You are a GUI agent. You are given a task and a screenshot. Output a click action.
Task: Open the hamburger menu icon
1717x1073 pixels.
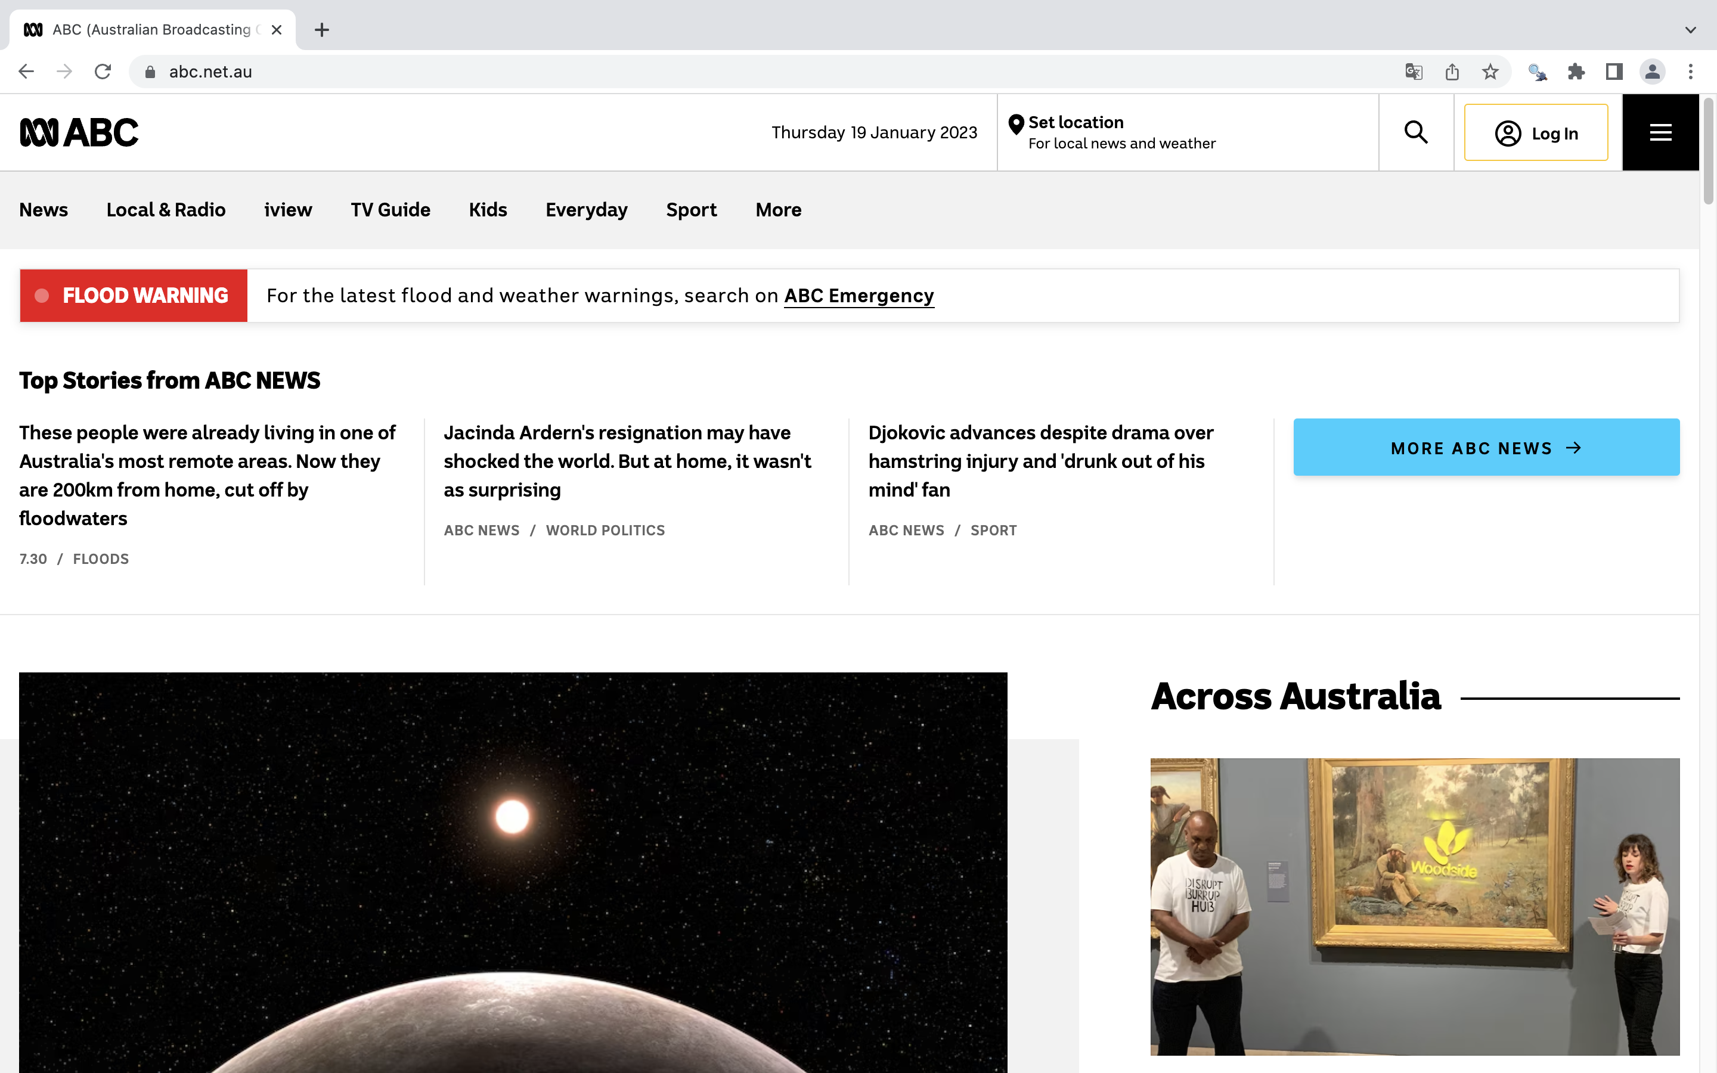pos(1660,133)
